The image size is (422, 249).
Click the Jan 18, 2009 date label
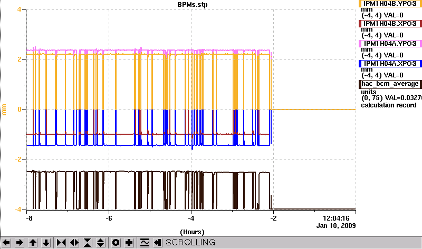[336, 226]
